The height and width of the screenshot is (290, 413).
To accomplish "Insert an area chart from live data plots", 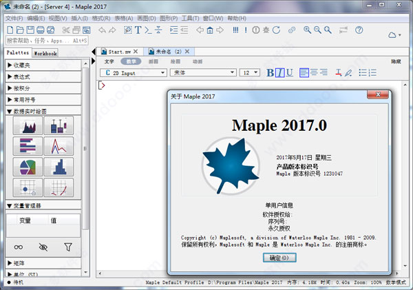I will pyautogui.click(x=28, y=125).
